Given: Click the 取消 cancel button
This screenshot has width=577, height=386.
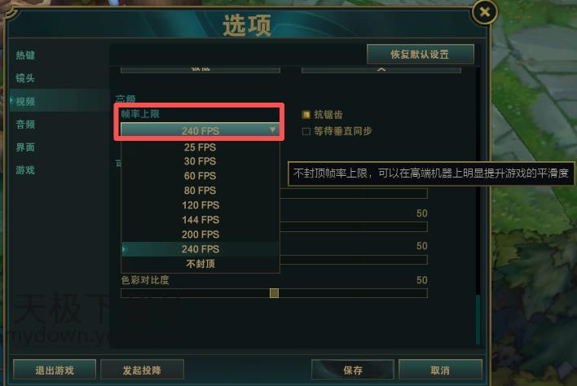Looking at the screenshot, I should (x=440, y=370).
